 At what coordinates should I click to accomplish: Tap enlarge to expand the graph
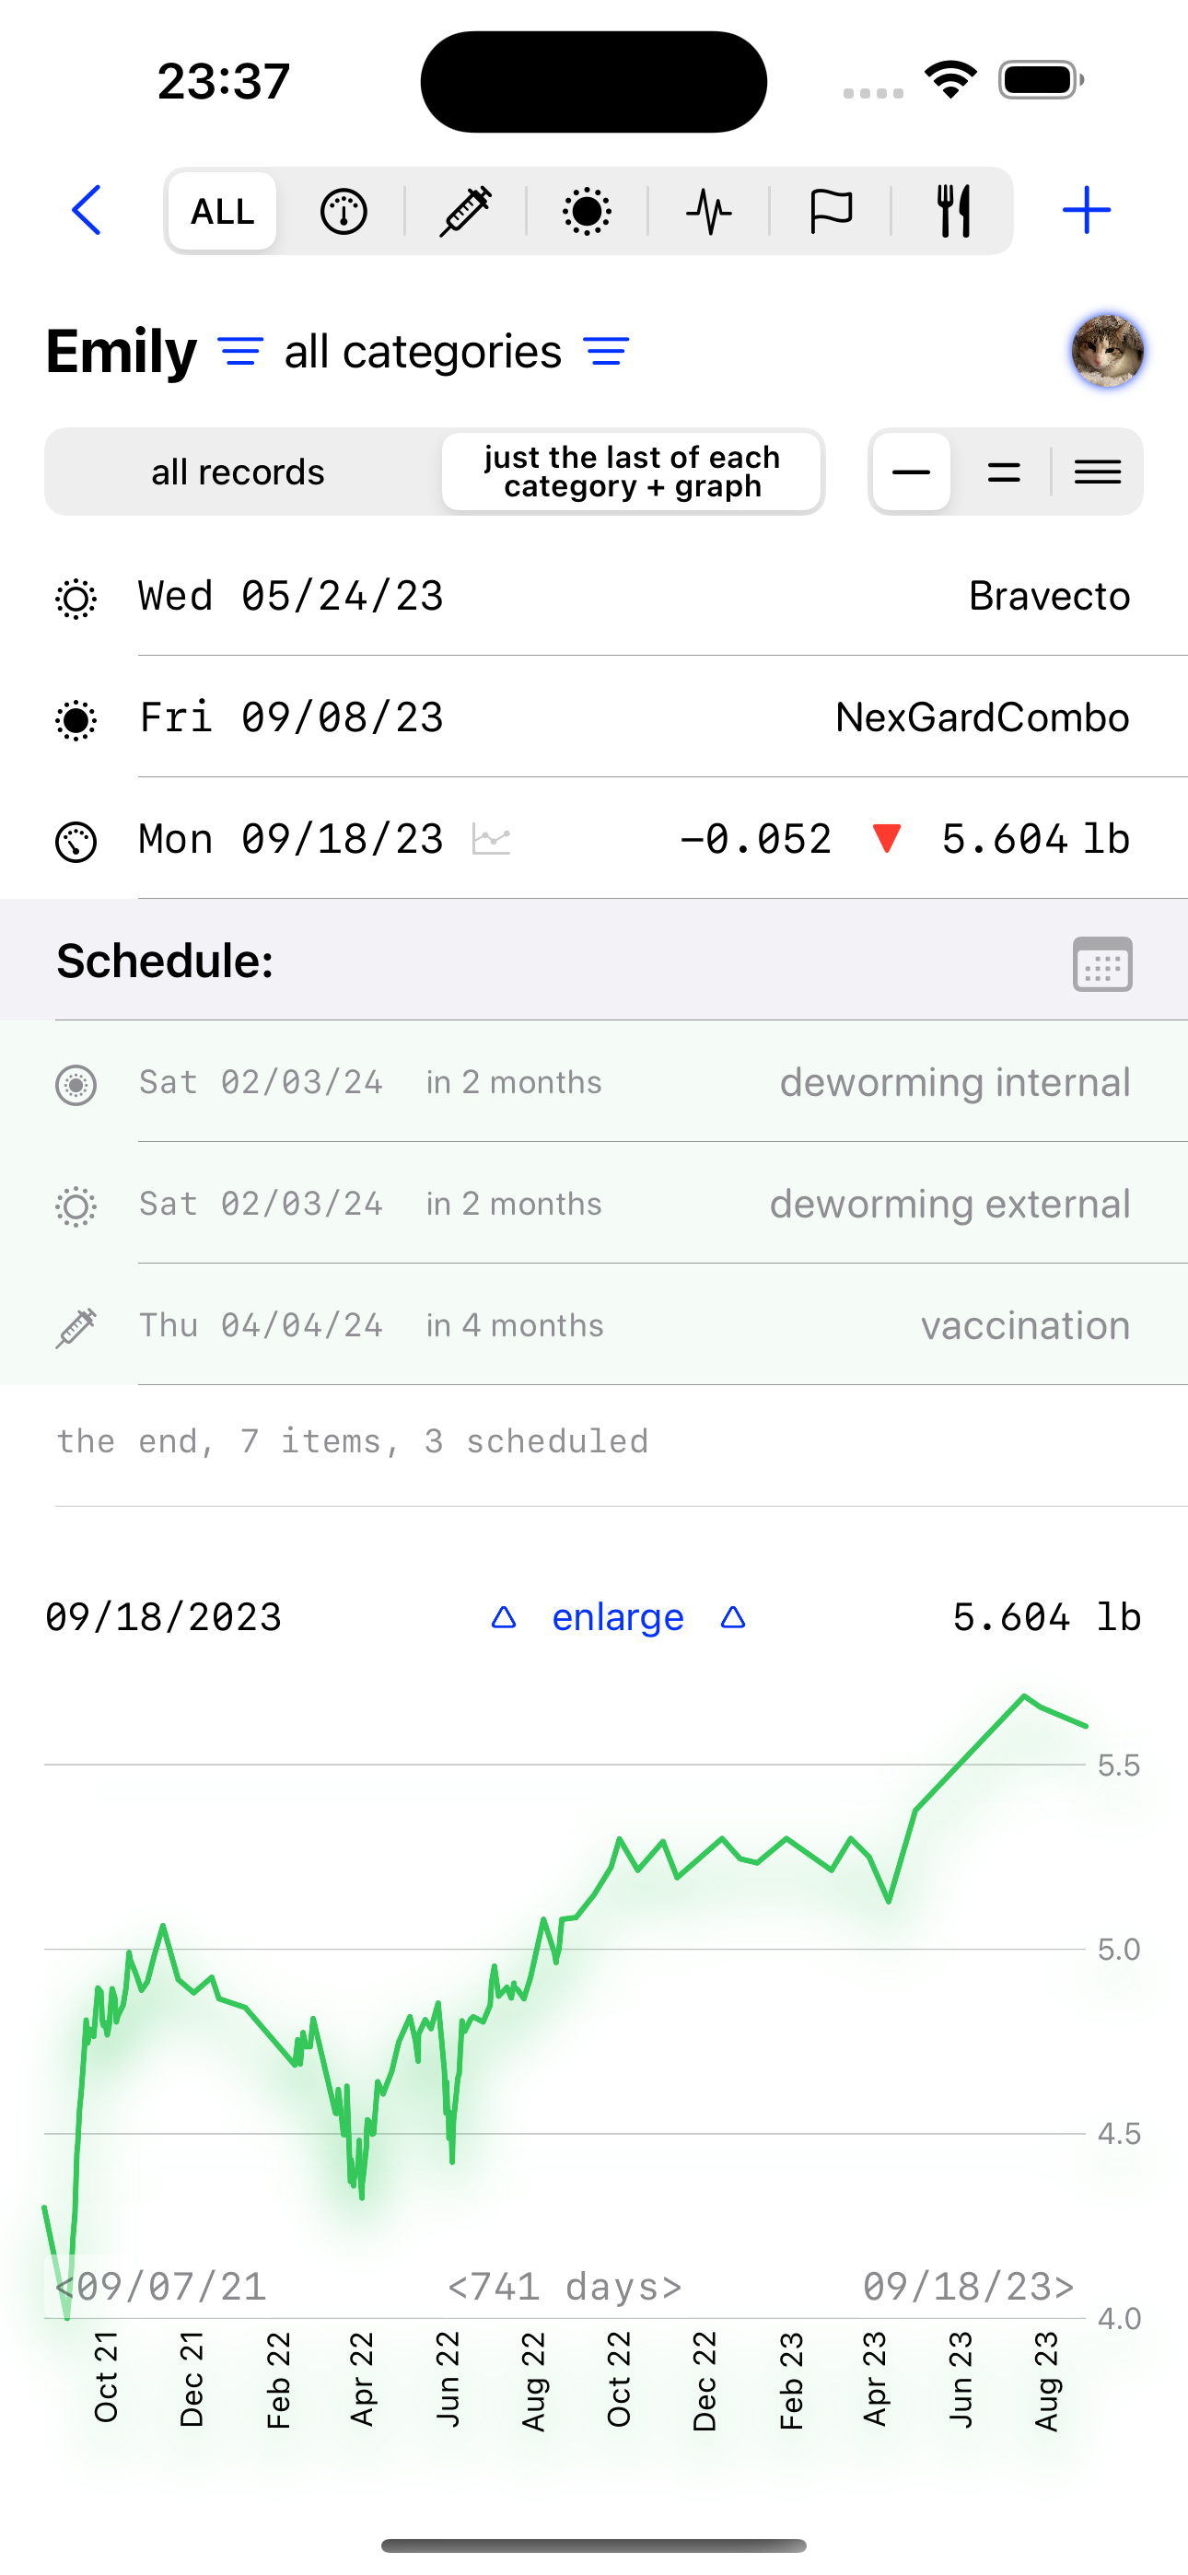pos(618,1616)
